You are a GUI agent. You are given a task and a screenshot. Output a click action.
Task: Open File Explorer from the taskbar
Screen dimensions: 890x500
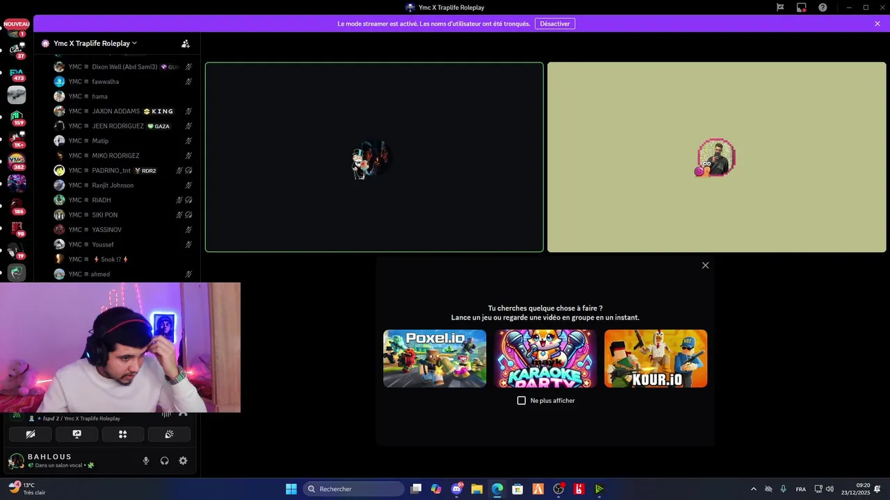tap(477, 489)
